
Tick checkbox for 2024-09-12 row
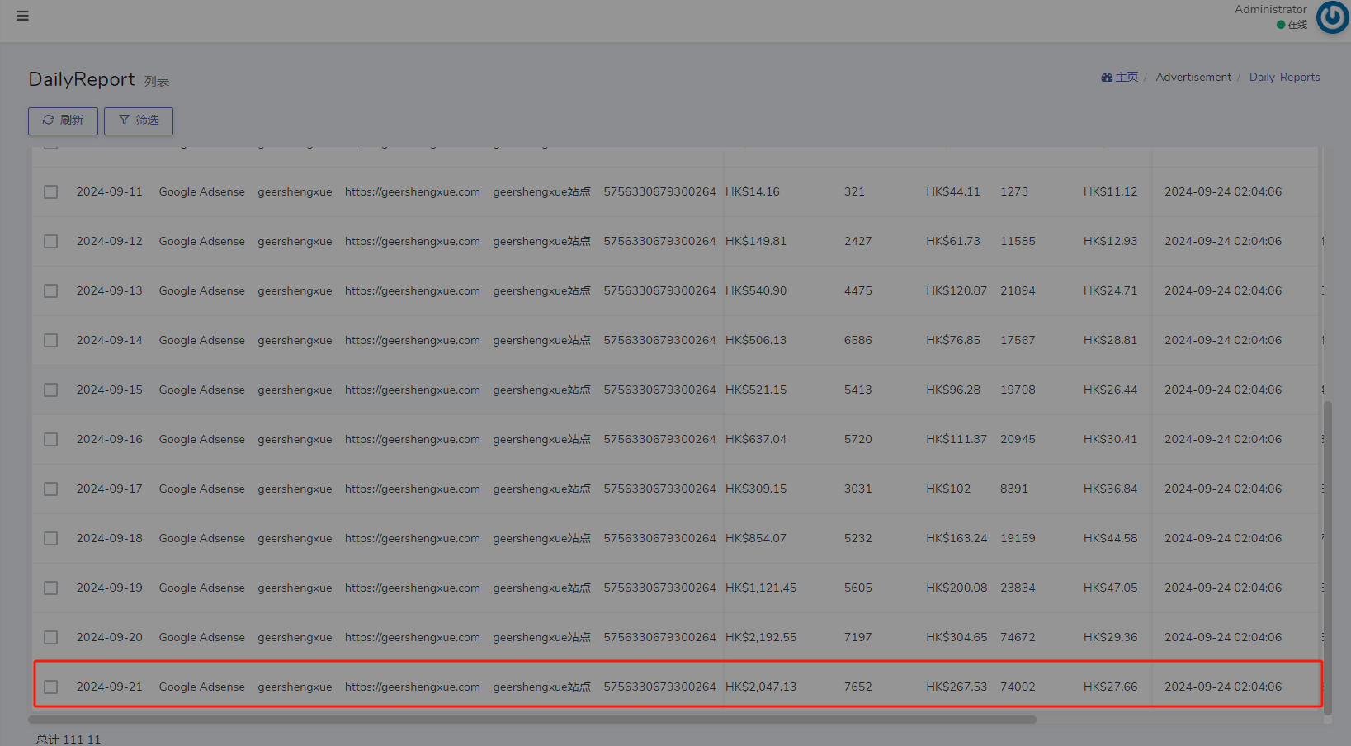51,241
